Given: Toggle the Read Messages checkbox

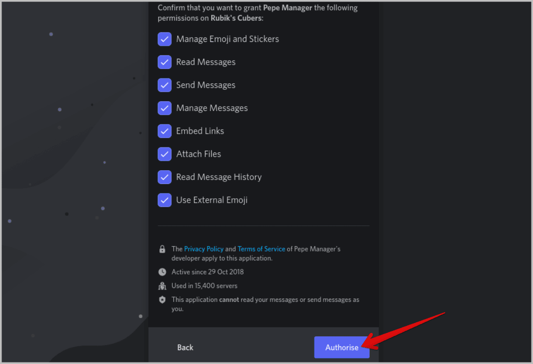Looking at the screenshot, I should [x=164, y=62].
